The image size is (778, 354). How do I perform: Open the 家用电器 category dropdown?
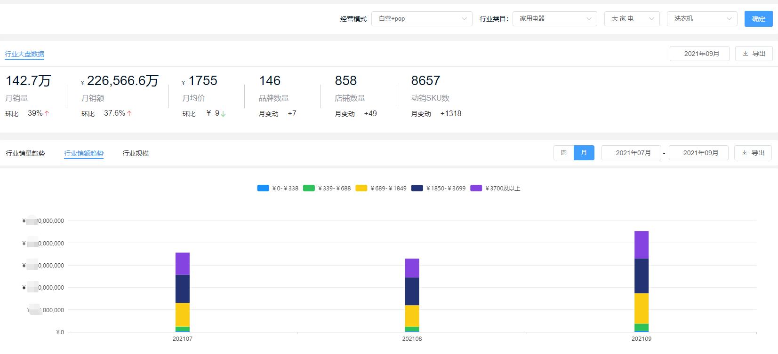[555, 19]
